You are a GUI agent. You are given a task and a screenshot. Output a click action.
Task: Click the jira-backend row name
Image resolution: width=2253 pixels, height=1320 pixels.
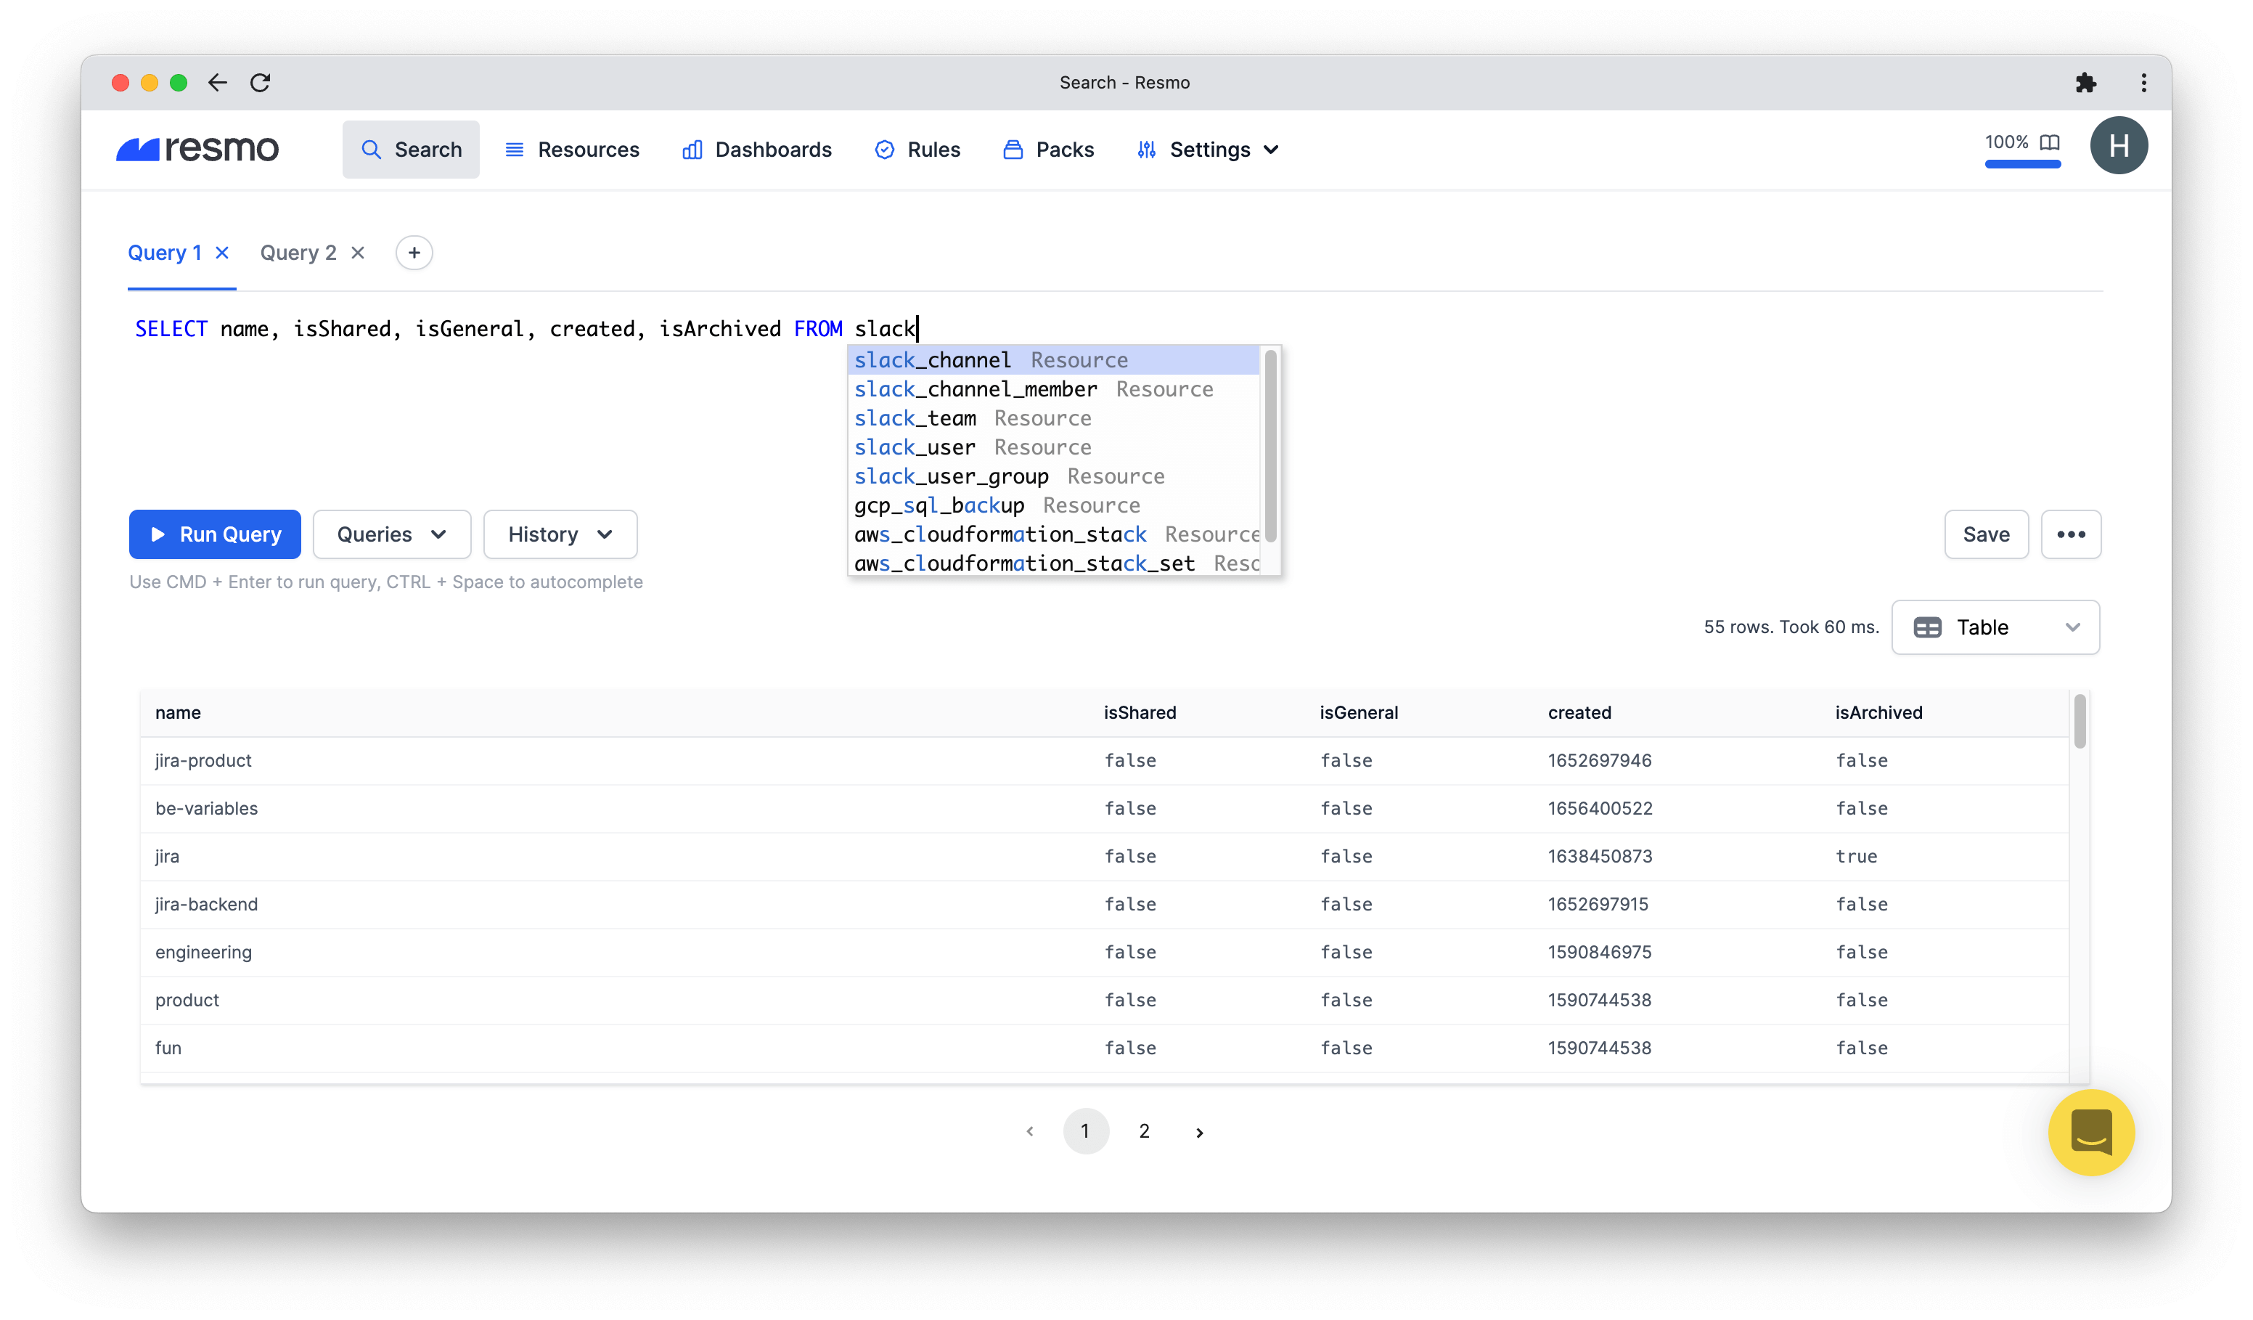click(207, 904)
